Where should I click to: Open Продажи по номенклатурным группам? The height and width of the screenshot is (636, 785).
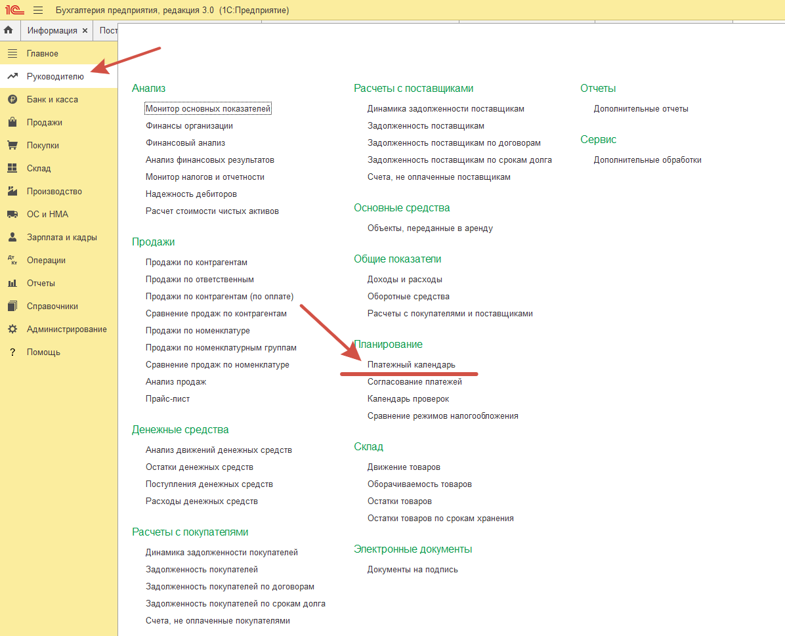click(221, 348)
